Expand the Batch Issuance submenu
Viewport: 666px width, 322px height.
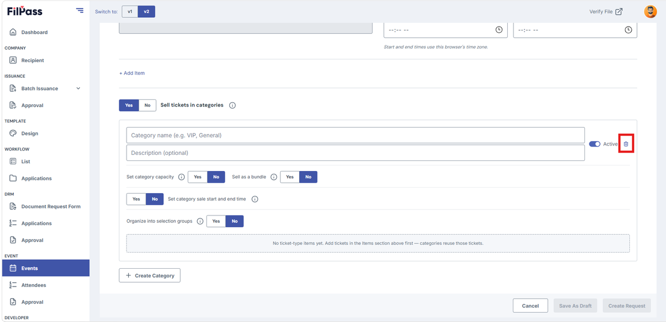(x=78, y=88)
